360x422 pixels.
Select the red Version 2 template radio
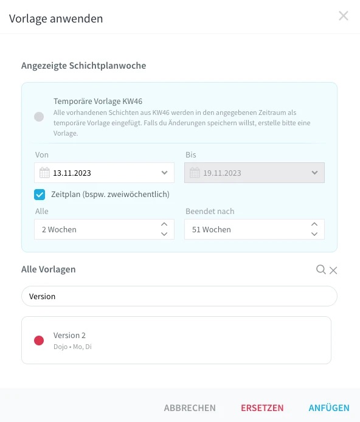pyautogui.click(x=39, y=341)
